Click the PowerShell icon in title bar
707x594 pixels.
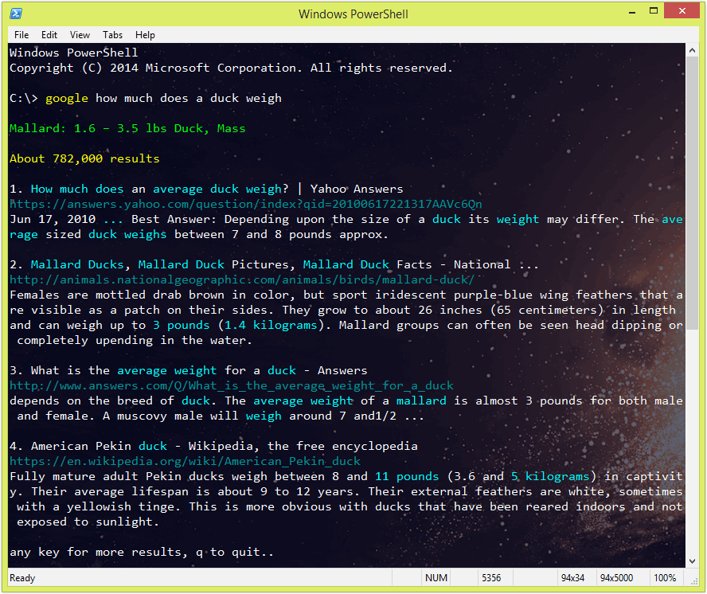click(16, 14)
